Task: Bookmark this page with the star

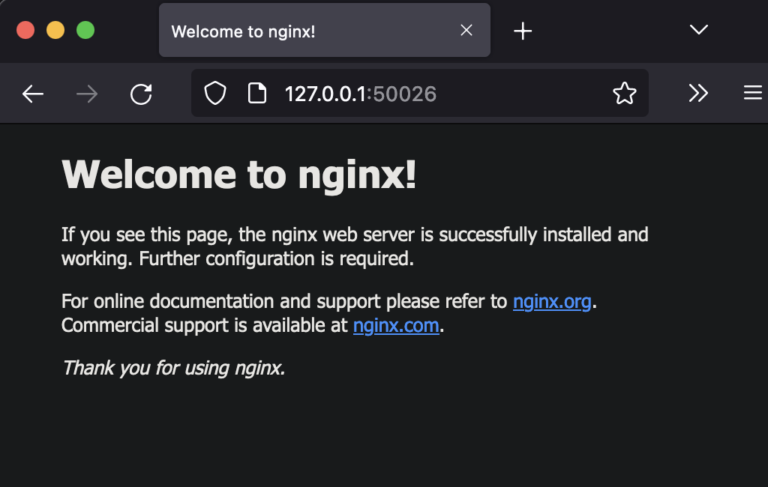Action: coord(624,94)
